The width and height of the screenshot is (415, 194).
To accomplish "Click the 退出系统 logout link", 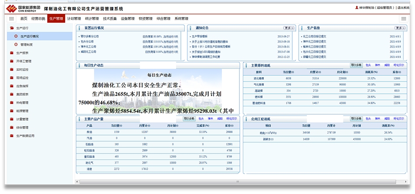I will click(403, 8).
